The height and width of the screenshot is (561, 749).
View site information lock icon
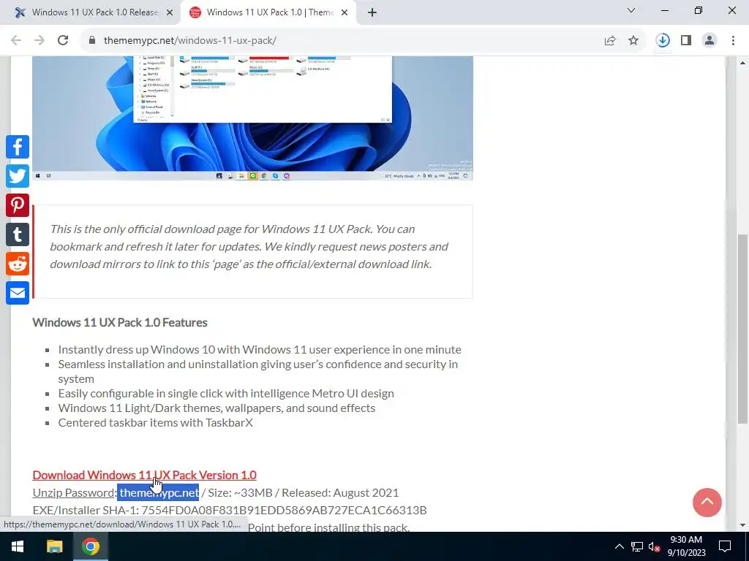(x=92, y=41)
